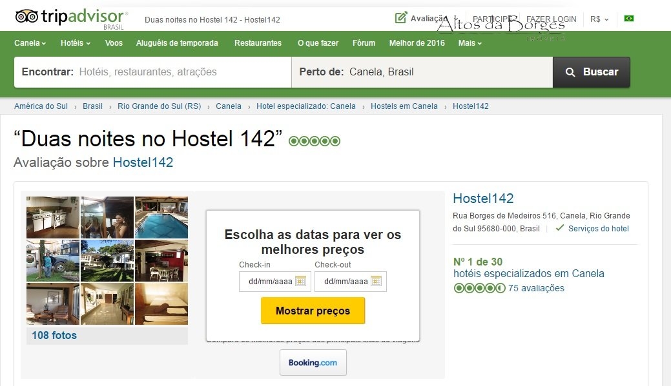671x386 pixels.
Task: Click the TripAdvisor owl logo
Action: (x=26, y=16)
